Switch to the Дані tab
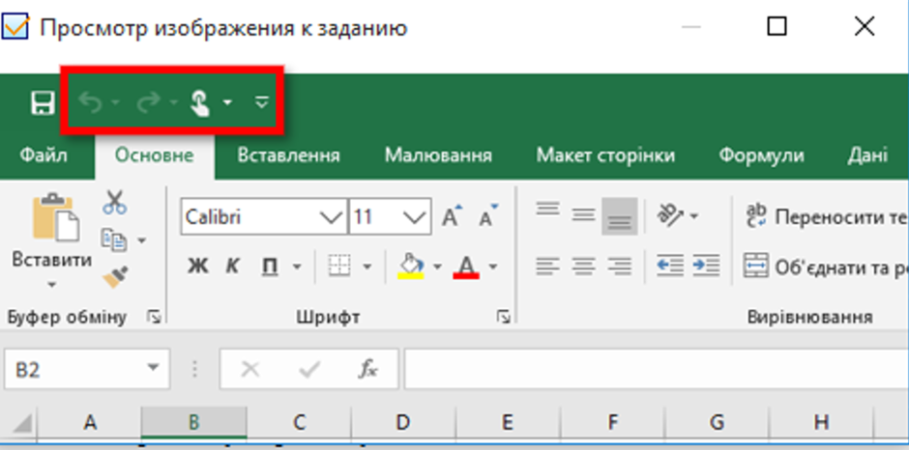The height and width of the screenshot is (450, 909). tap(867, 155)
